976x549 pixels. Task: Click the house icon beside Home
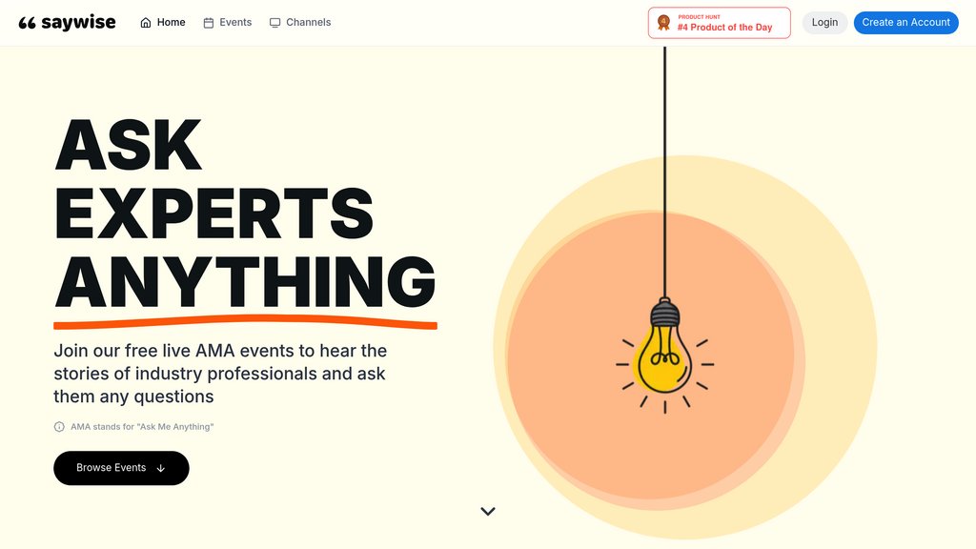point(146,23)
